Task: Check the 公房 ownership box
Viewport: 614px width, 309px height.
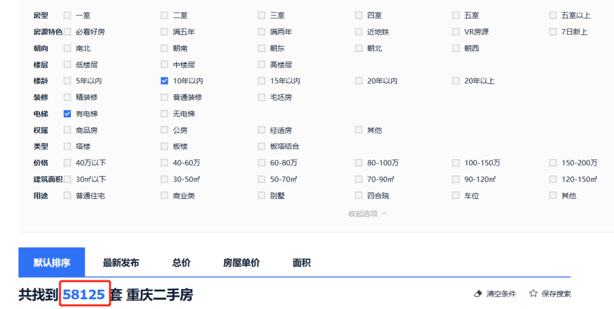Action: click(164, 130)
